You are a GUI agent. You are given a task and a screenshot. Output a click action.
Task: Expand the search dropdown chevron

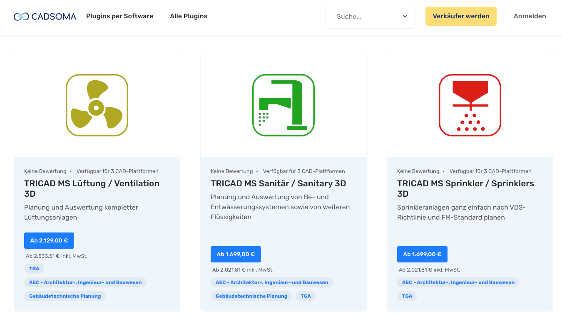[x=405, y=17]
